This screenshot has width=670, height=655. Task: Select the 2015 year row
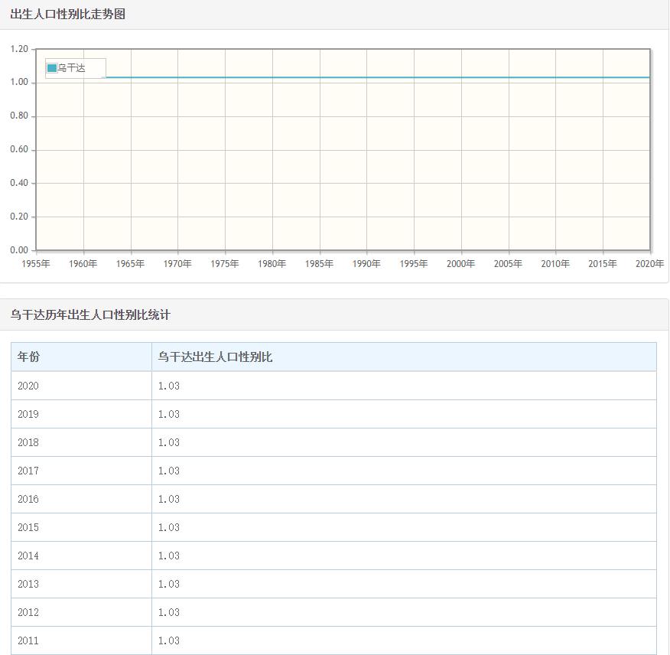click(x=27, y=527)
